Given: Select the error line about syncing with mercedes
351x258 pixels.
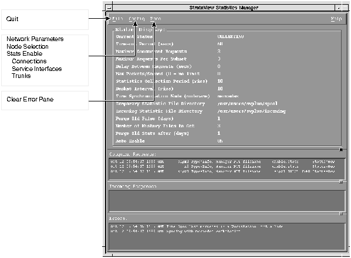Looking at the screenshot, I should [x=176, y=231].
